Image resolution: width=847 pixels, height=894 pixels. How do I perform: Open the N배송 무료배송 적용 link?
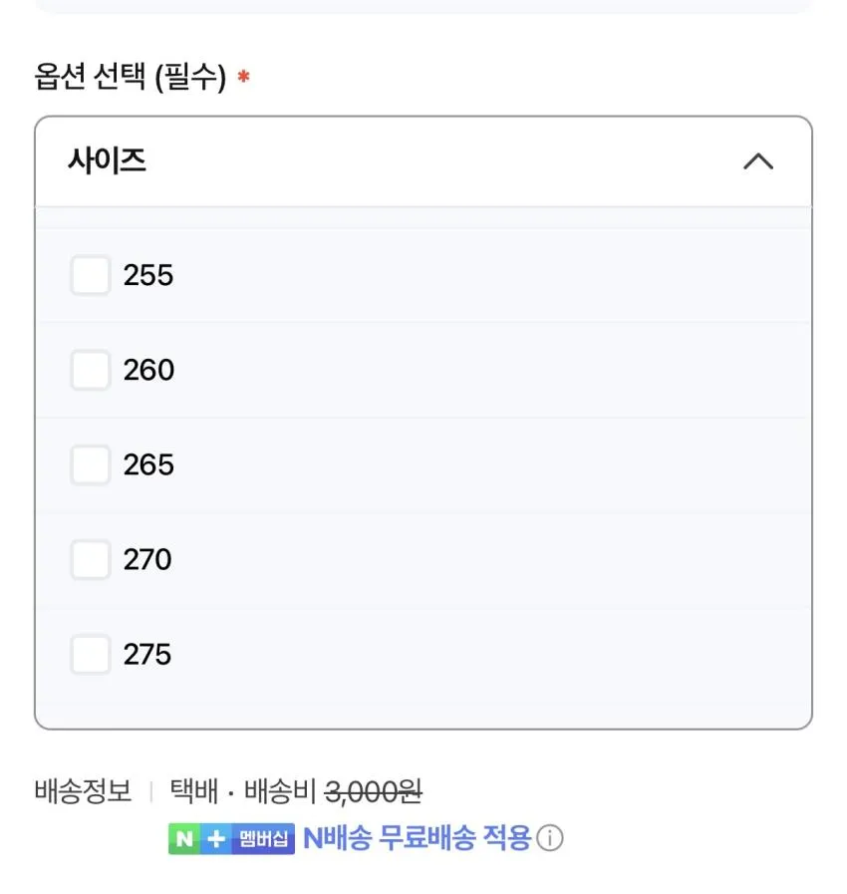[x=418, y=838]
